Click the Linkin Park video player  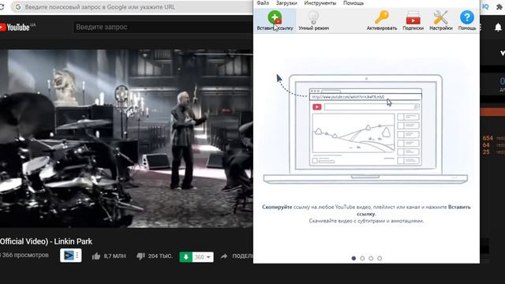[126, 139]
